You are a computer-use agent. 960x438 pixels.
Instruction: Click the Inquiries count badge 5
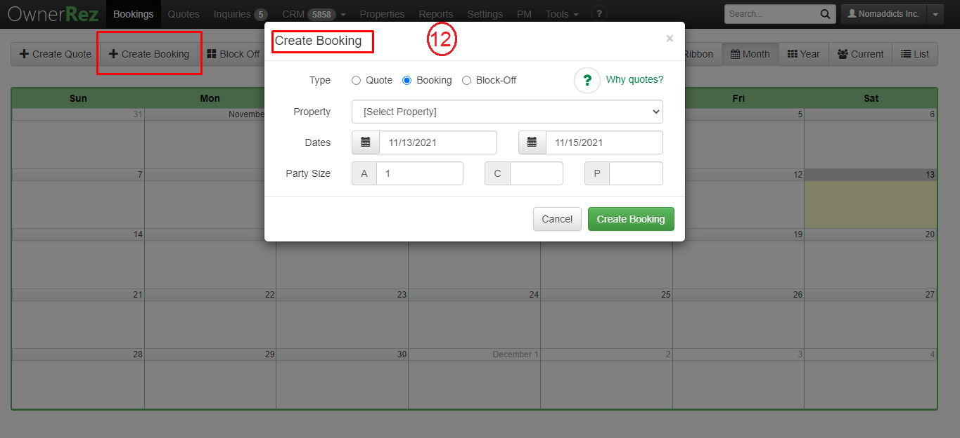(260, 14)
